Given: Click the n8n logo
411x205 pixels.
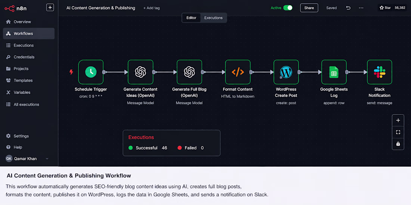Looking at the screenshot, I should click(15, 8).
